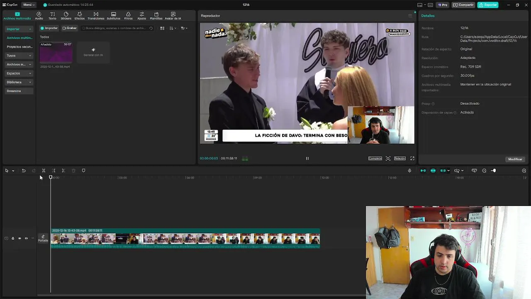The height and width of the screenshot is (299, 531).
Task: Click the timeline zoom-to-fit icon
Action: 475,171
